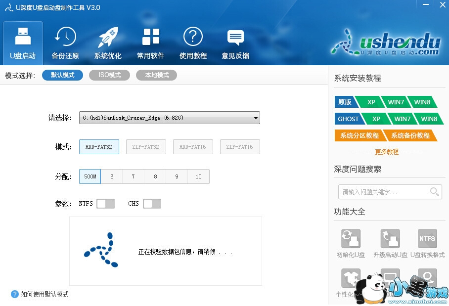Open the 使用教程 question mark icon

pos(193,37)
